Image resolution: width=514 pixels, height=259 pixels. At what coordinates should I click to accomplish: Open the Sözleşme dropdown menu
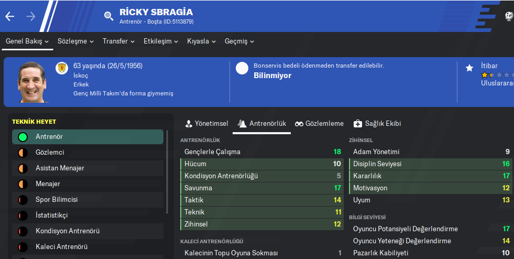pos(75,41)
